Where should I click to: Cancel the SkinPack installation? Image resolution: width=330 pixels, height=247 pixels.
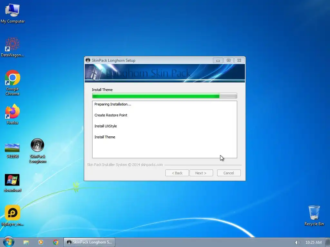coord(229,173)
